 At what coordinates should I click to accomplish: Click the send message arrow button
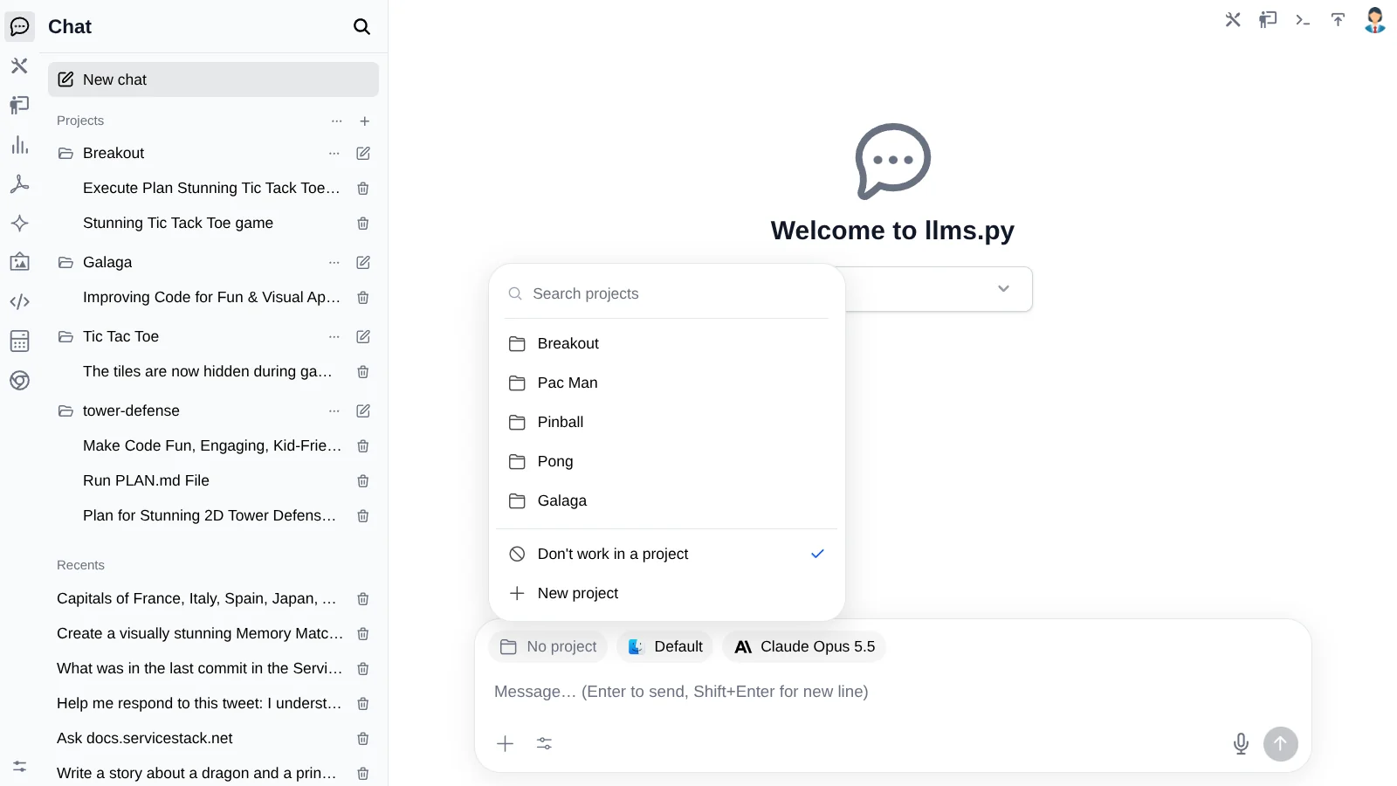coord(1280,744)
